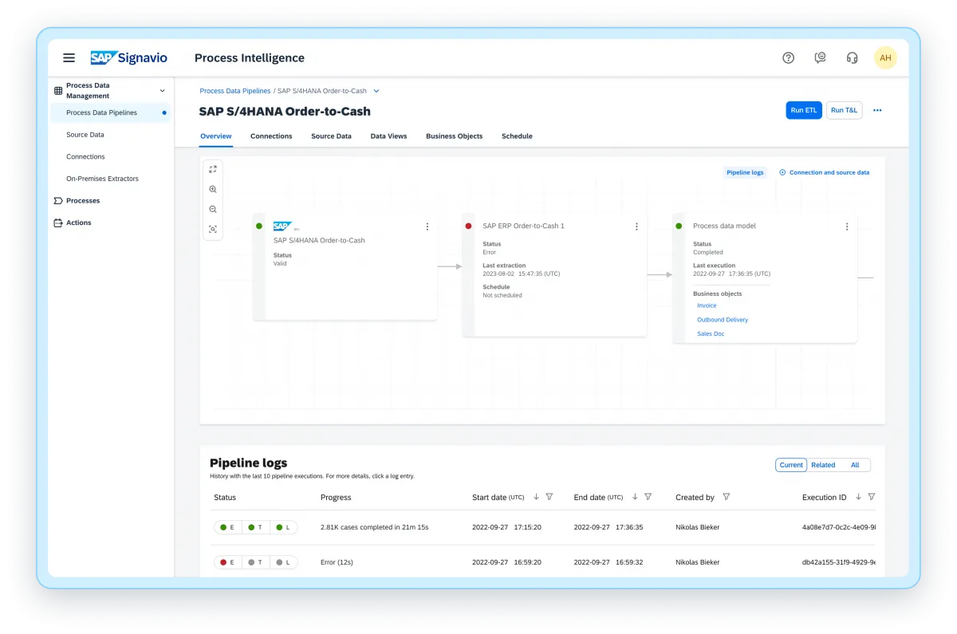Select the All logs filter
The image size is (957, 634).
[x=855, y=465]
